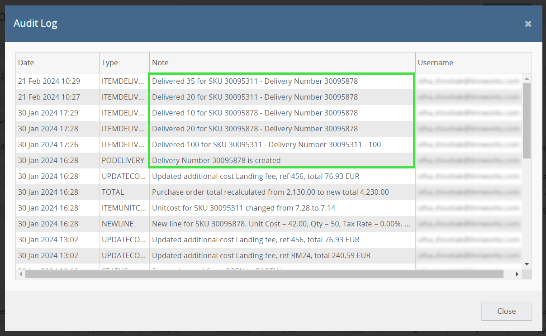Screen dimensions: 546x336
Task: Select the TOTAL type cell
Action: [113, 192]
